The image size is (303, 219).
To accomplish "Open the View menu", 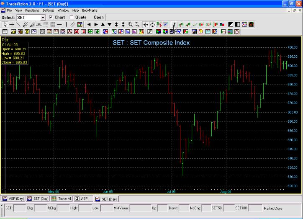I will tap(18, 10).
